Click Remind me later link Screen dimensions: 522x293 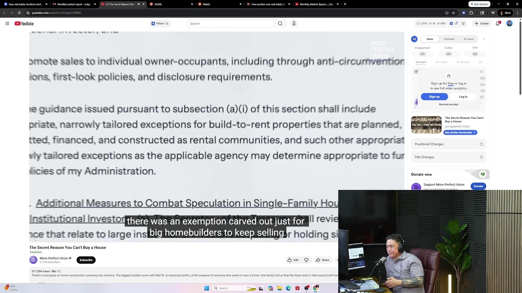click(449, 105)
